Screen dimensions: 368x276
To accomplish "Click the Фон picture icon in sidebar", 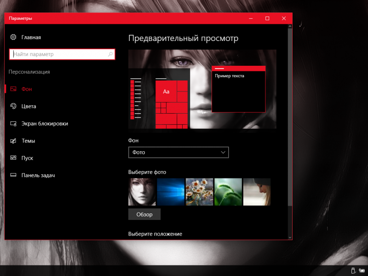I will [x=13, y=89].
